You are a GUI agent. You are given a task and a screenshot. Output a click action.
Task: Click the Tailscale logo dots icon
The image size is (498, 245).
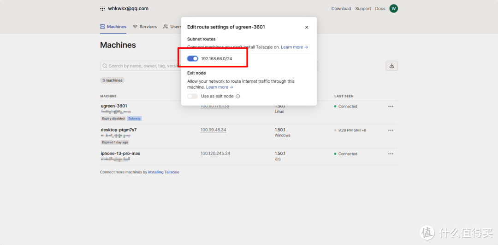102,9
